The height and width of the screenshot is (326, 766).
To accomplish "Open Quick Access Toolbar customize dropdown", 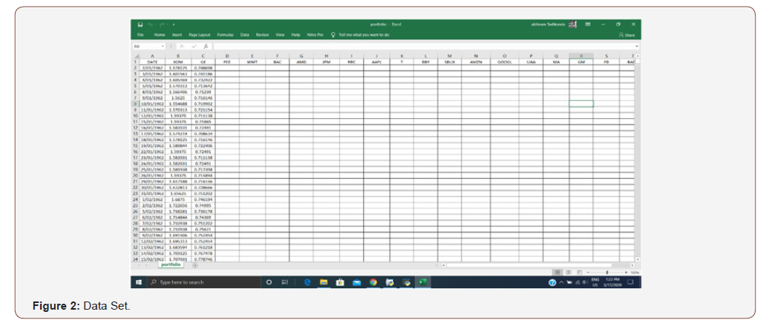I will 172,24.
